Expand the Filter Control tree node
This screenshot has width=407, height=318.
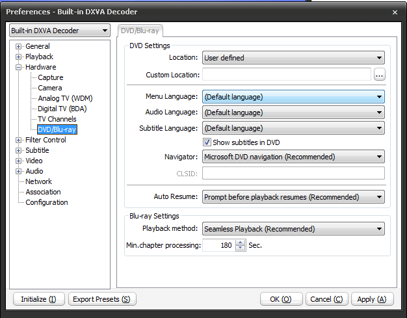tap(19, 140)
